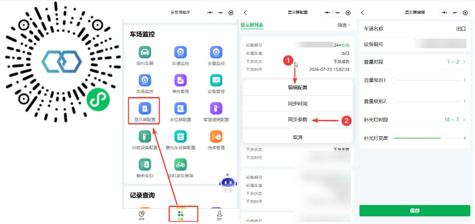Click the green 保存 button

[x=415, y=210]
